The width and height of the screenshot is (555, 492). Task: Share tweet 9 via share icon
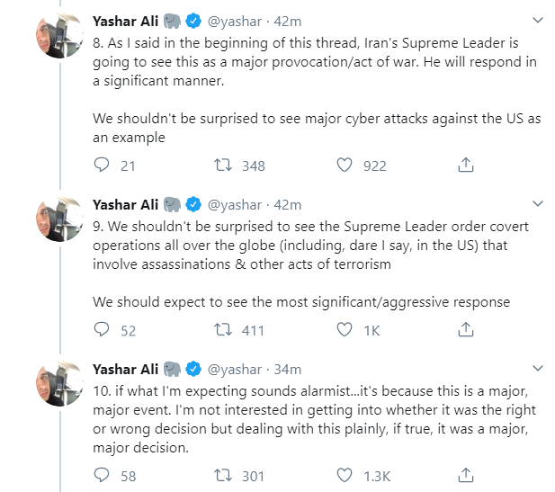(x=465, y=330)
